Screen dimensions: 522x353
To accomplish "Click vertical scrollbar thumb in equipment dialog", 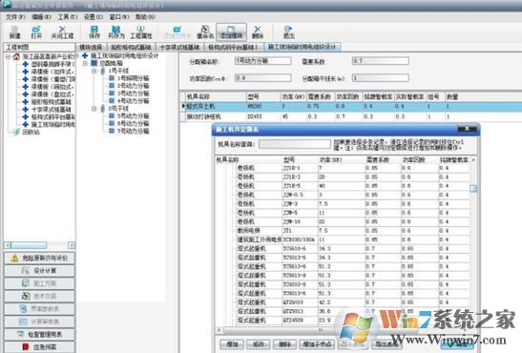I will pyautogui.click(x=473, y=189).
